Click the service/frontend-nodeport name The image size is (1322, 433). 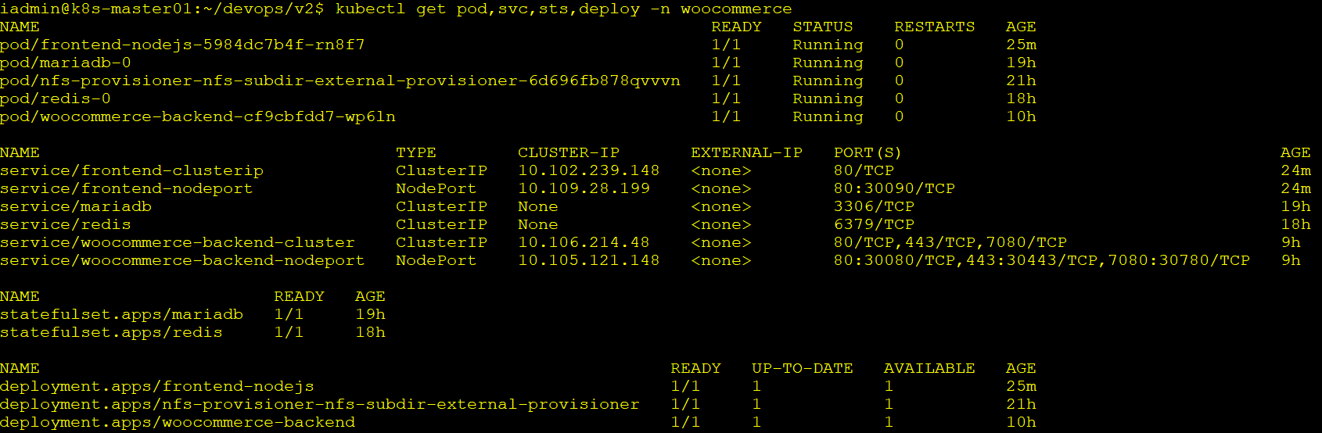[x=127, y=189]
